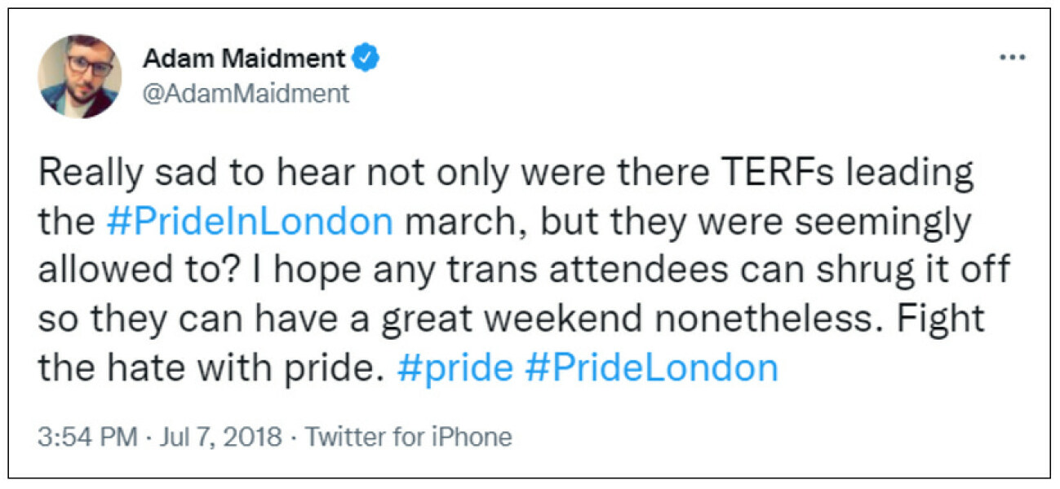Click the Twitter for iPhone source label
1060x489 pixels.
408,438
